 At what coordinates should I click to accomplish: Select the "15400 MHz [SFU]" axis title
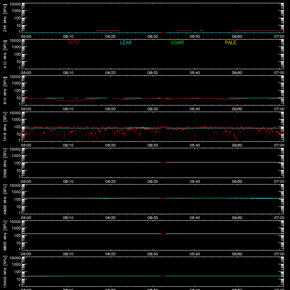pyautogui.click(x=5, y=272)
